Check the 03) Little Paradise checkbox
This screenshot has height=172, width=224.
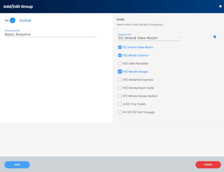pyautogui.click(x=120, y=64)
